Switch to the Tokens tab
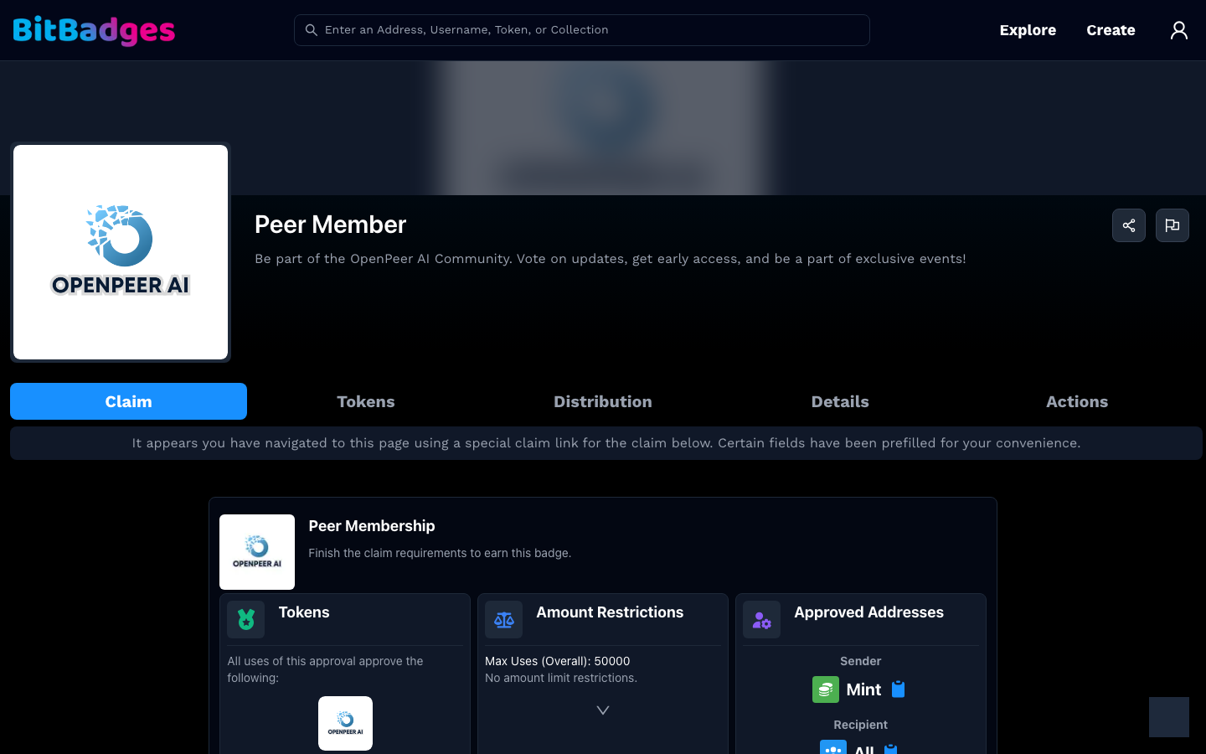 tap(366, 401)
